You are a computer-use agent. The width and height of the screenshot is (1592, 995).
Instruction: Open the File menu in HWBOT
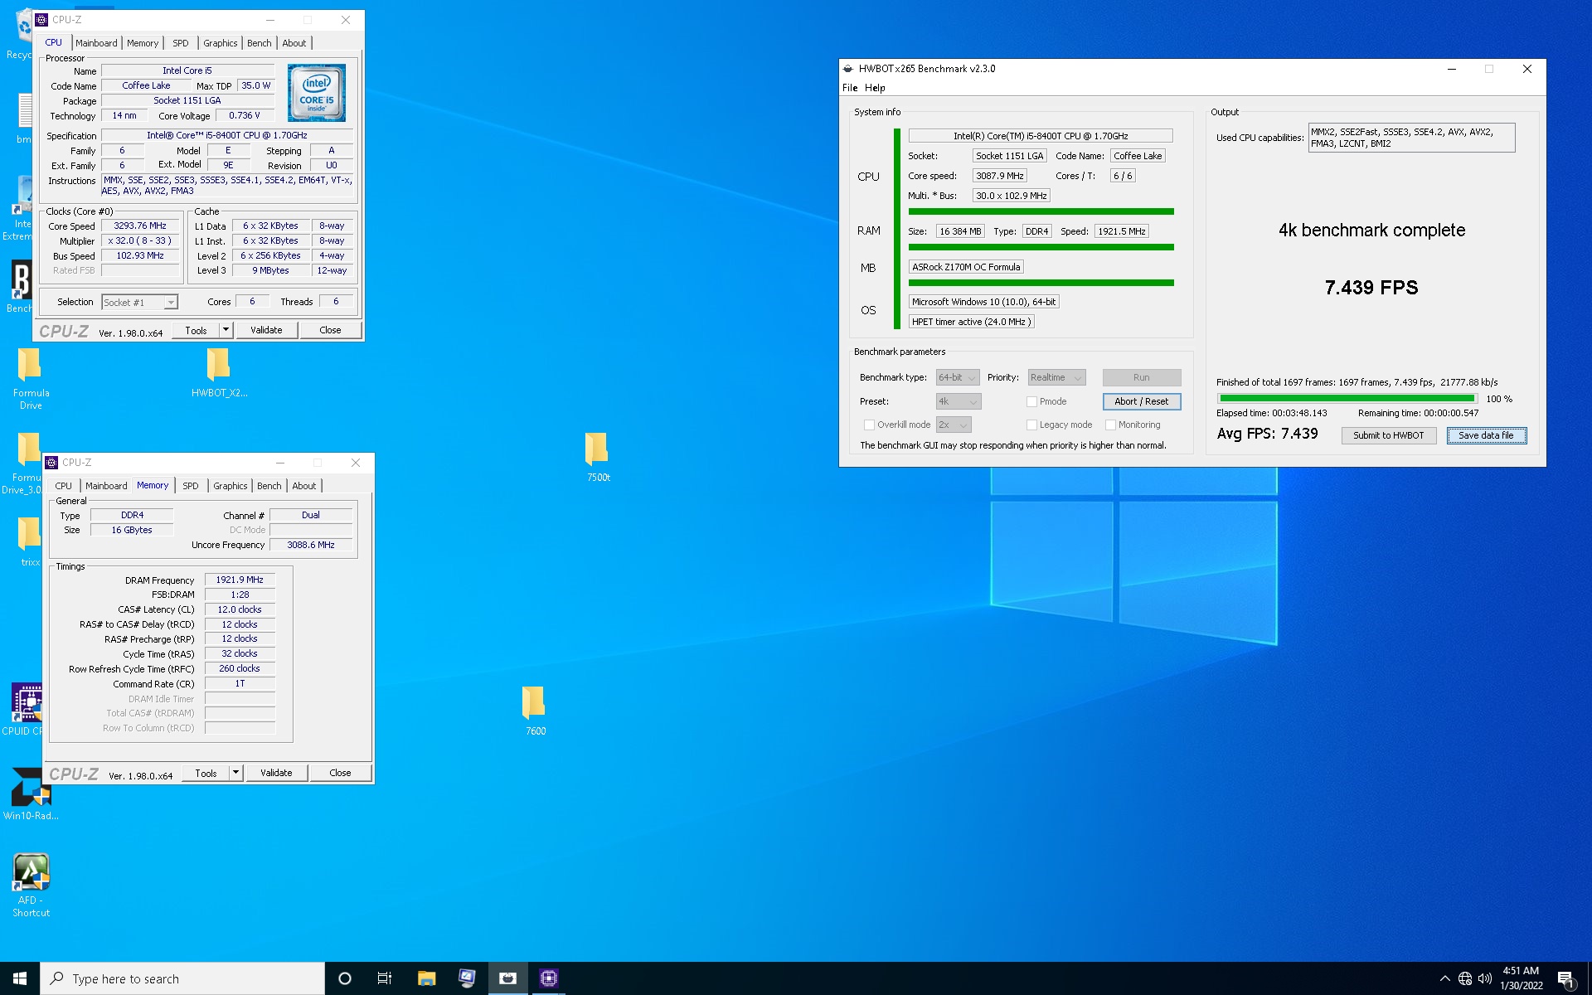(850, 88)
